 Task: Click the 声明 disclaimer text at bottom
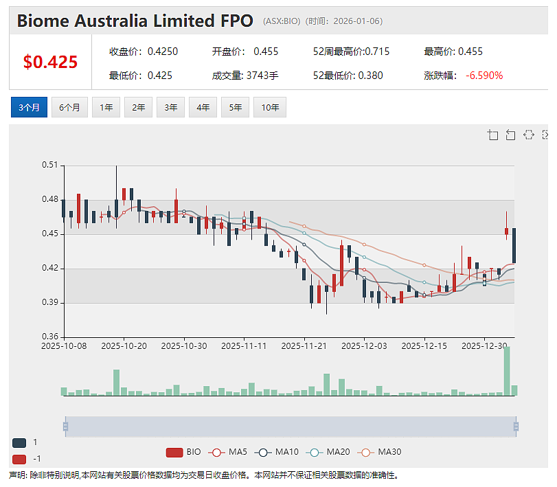point(203,475)
